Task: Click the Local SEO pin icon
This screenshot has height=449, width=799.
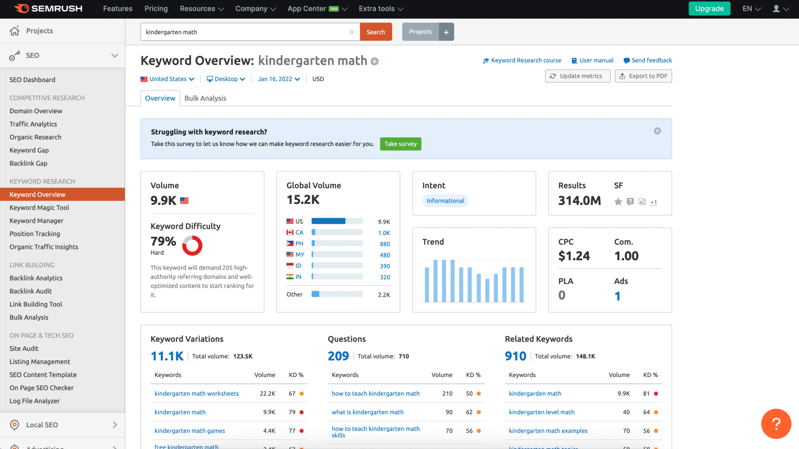Action: [14, 425]
